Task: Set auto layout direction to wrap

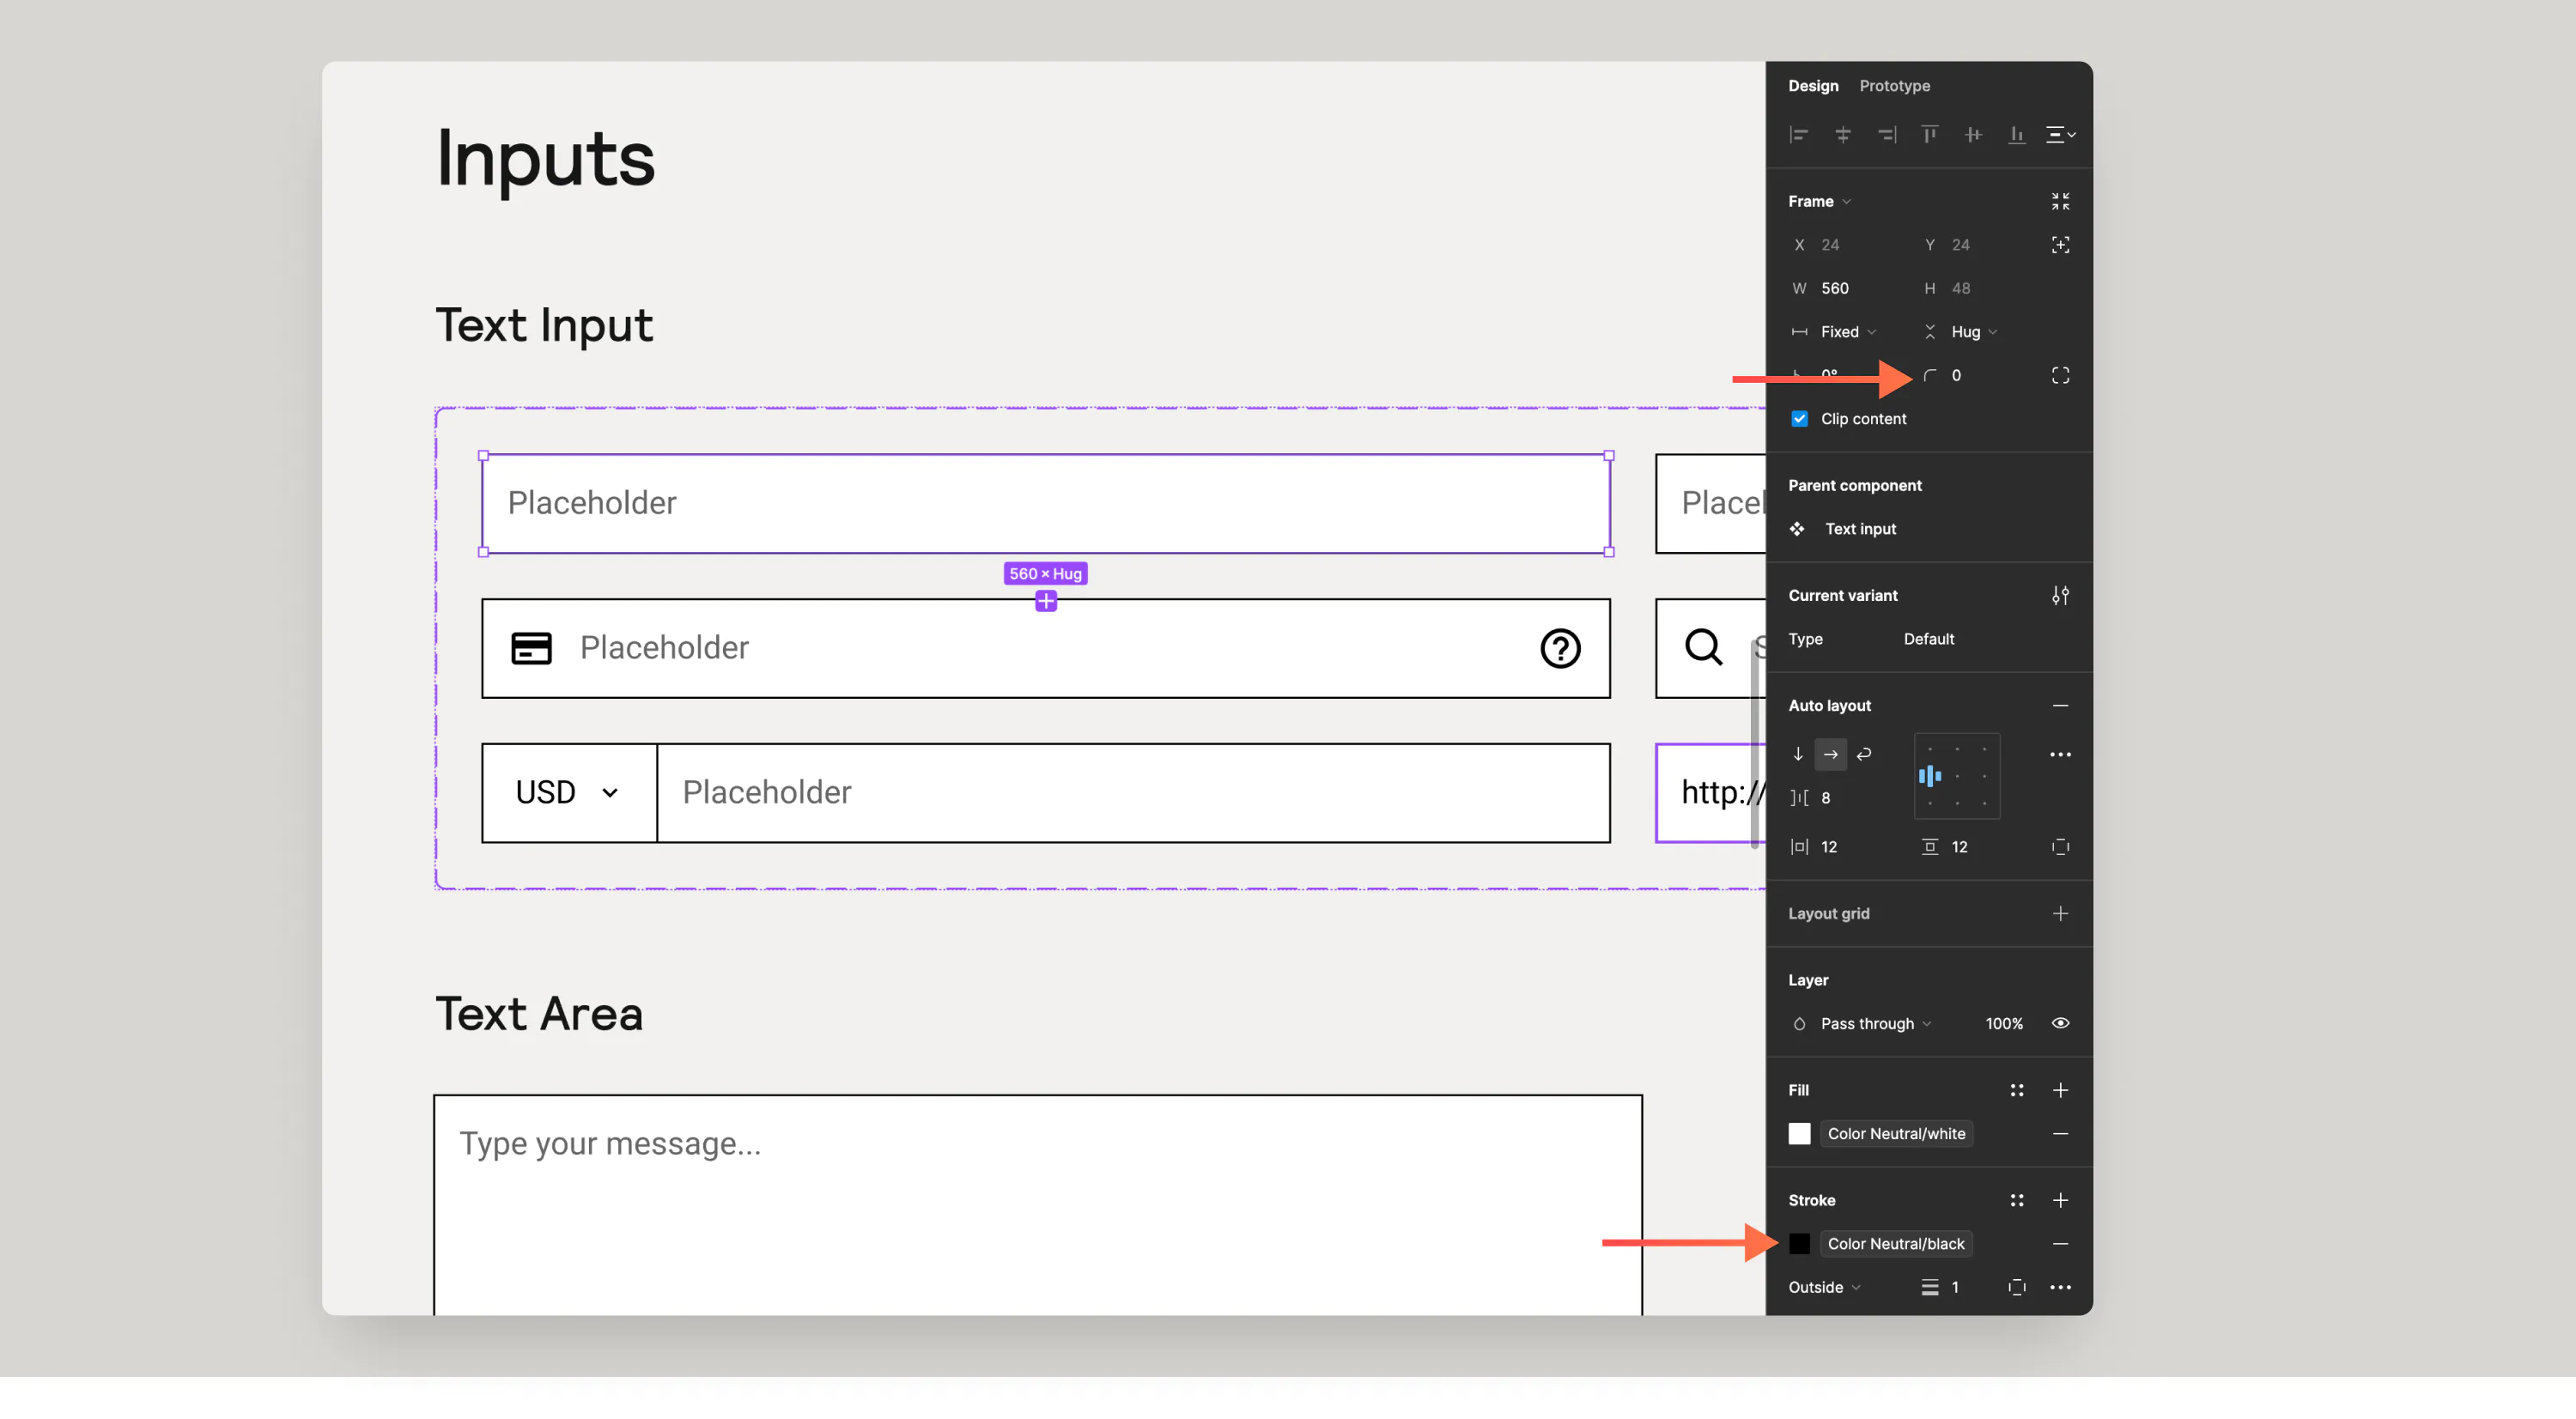Action: pos(1863,754)
